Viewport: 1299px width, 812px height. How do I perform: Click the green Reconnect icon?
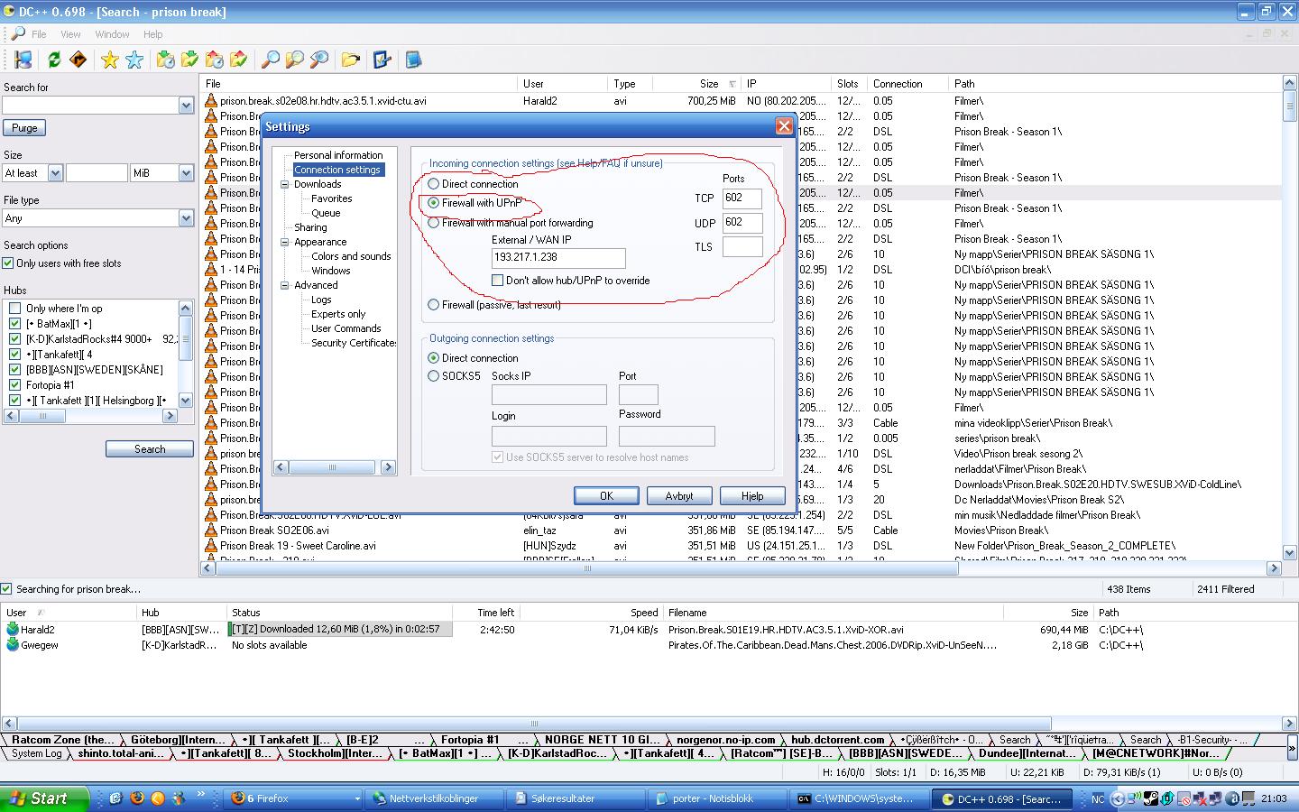(x=54, y=60)
